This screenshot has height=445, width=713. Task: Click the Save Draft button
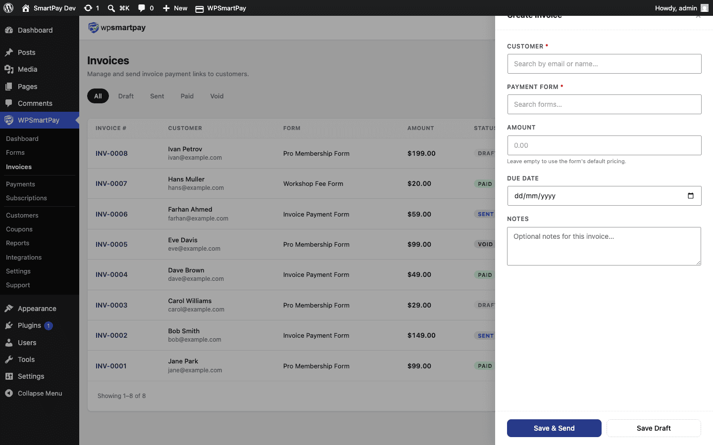click(x=654, y=428)
